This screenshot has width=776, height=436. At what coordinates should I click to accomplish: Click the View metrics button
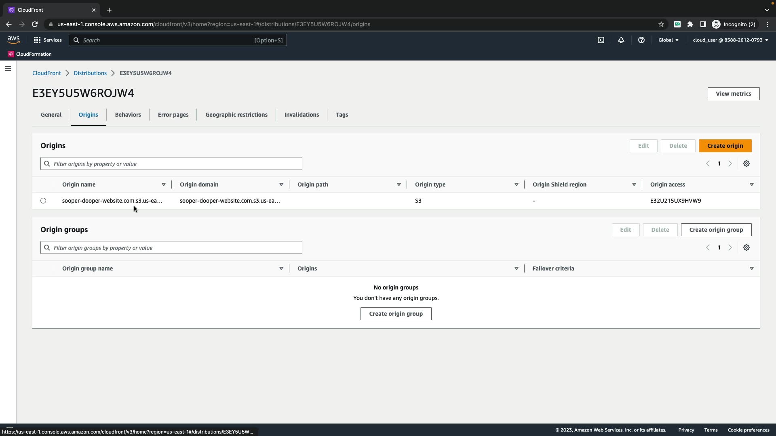[733, 94]
